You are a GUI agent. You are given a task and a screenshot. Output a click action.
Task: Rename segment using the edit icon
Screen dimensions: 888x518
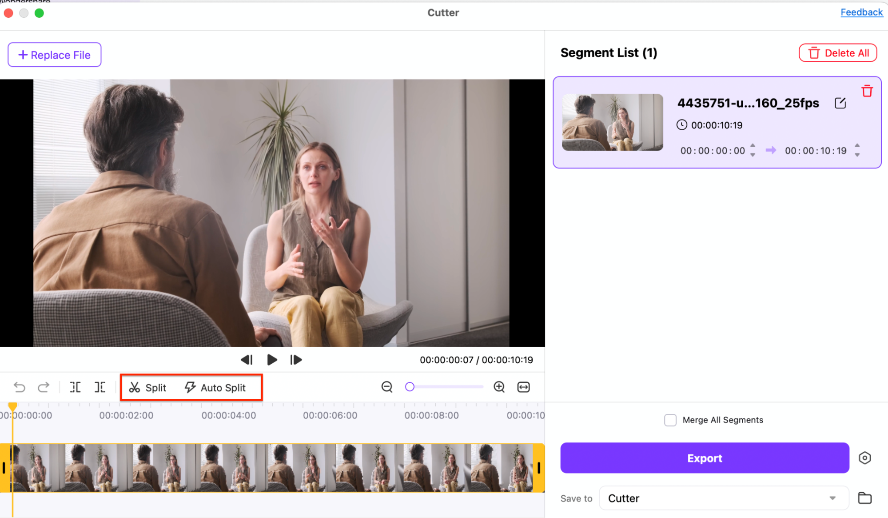coord(840,103)
